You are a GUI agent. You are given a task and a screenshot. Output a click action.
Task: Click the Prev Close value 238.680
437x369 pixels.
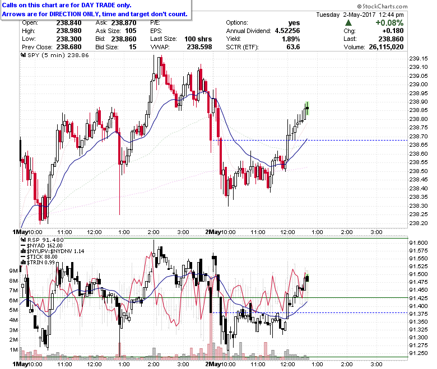[69, 47]
